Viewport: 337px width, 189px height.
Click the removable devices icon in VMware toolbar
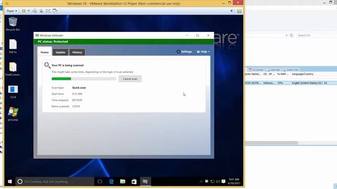pyautogui.click(x=41, y=11)
